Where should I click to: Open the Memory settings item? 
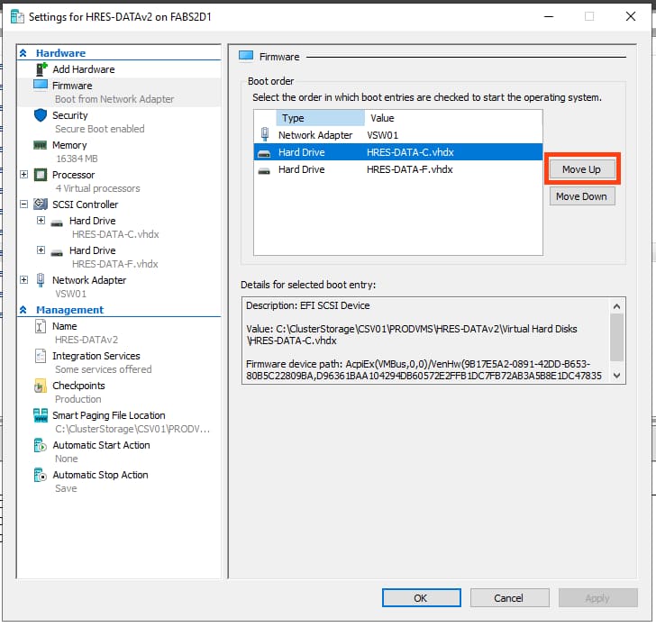pos(69,145)
